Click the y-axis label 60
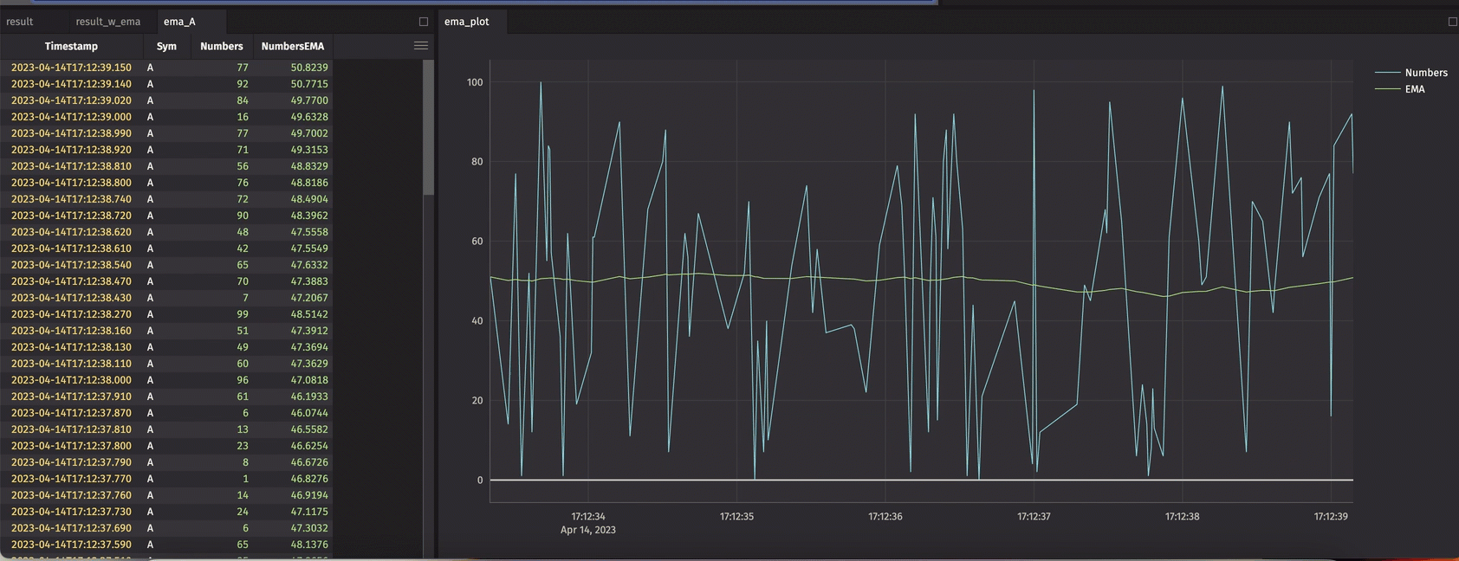This screenshot has width=1459, height=561. tap(477, 242)
